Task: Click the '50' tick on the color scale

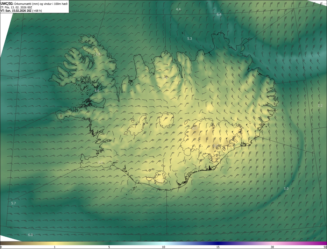Action: click(x=325, y=247)
